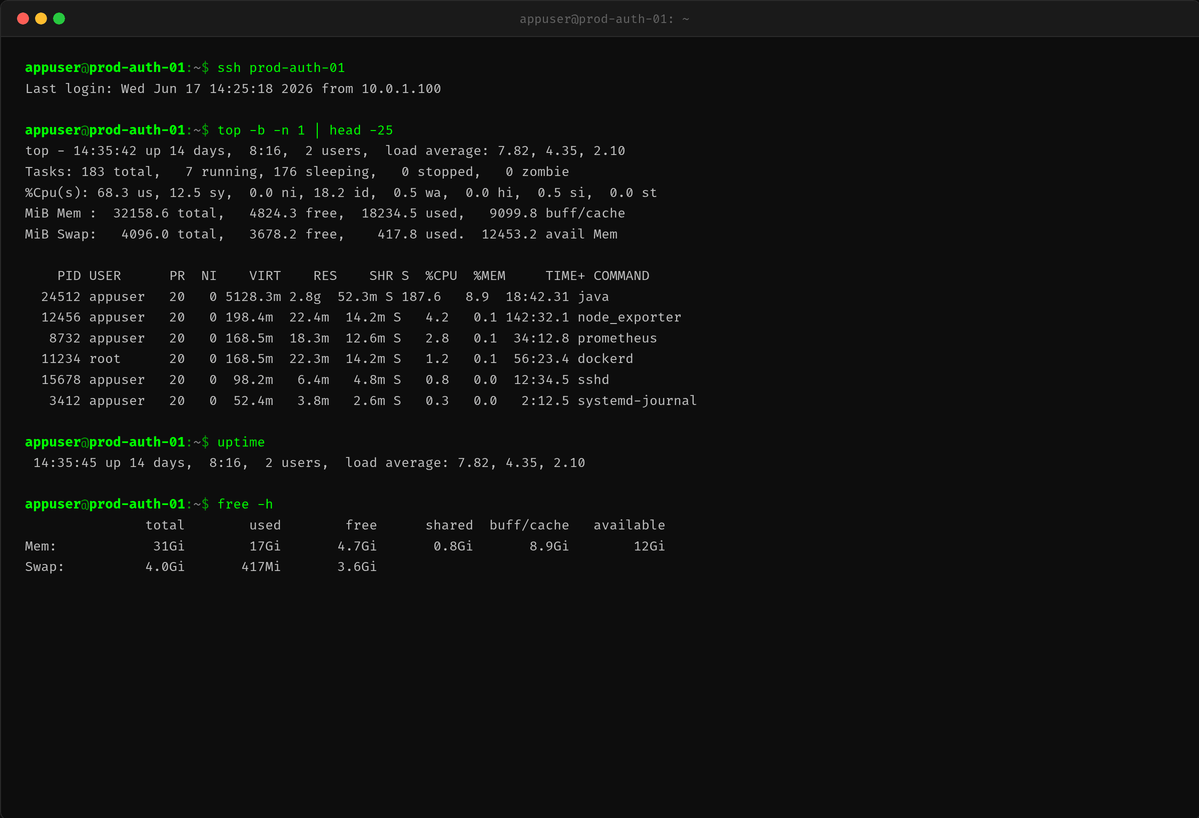
Task: Click the '417Mi' swap used value
Action: click(261, 567)
